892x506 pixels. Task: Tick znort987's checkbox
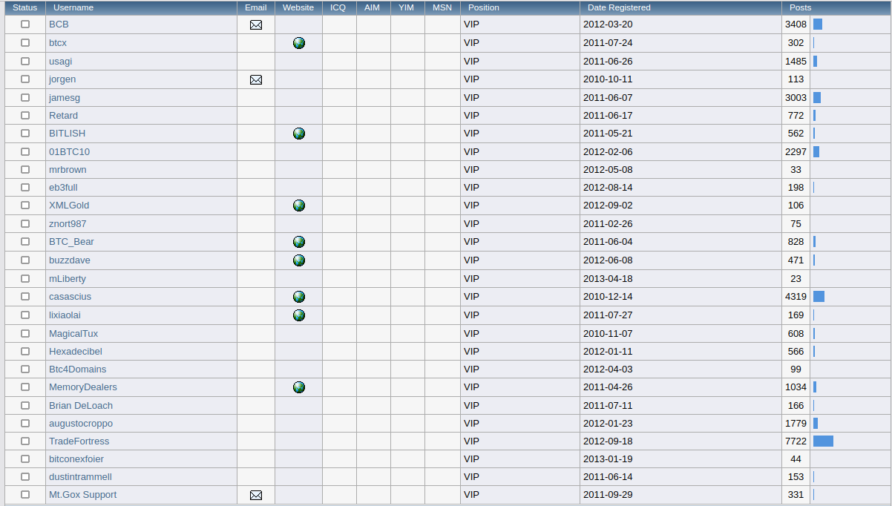25,224
